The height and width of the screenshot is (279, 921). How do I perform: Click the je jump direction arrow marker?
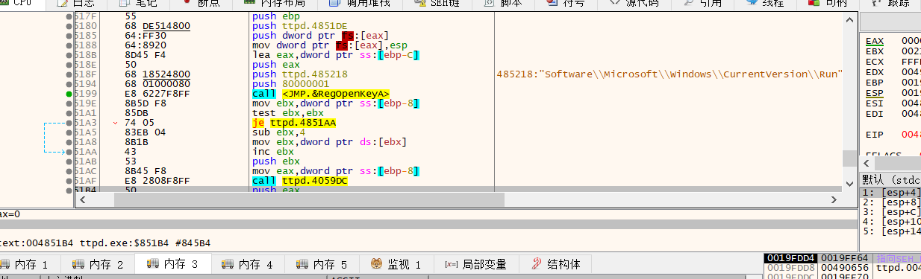[x=116, y=122]
